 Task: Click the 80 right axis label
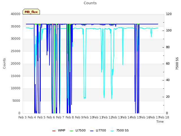click(x=168, y=47)
